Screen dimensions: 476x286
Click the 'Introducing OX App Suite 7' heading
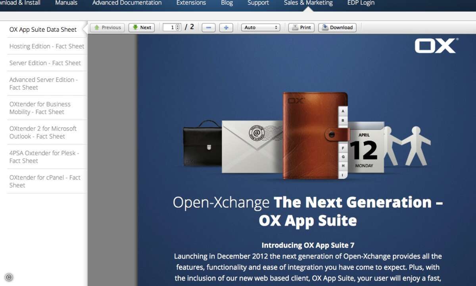click(x=308, y=245)
